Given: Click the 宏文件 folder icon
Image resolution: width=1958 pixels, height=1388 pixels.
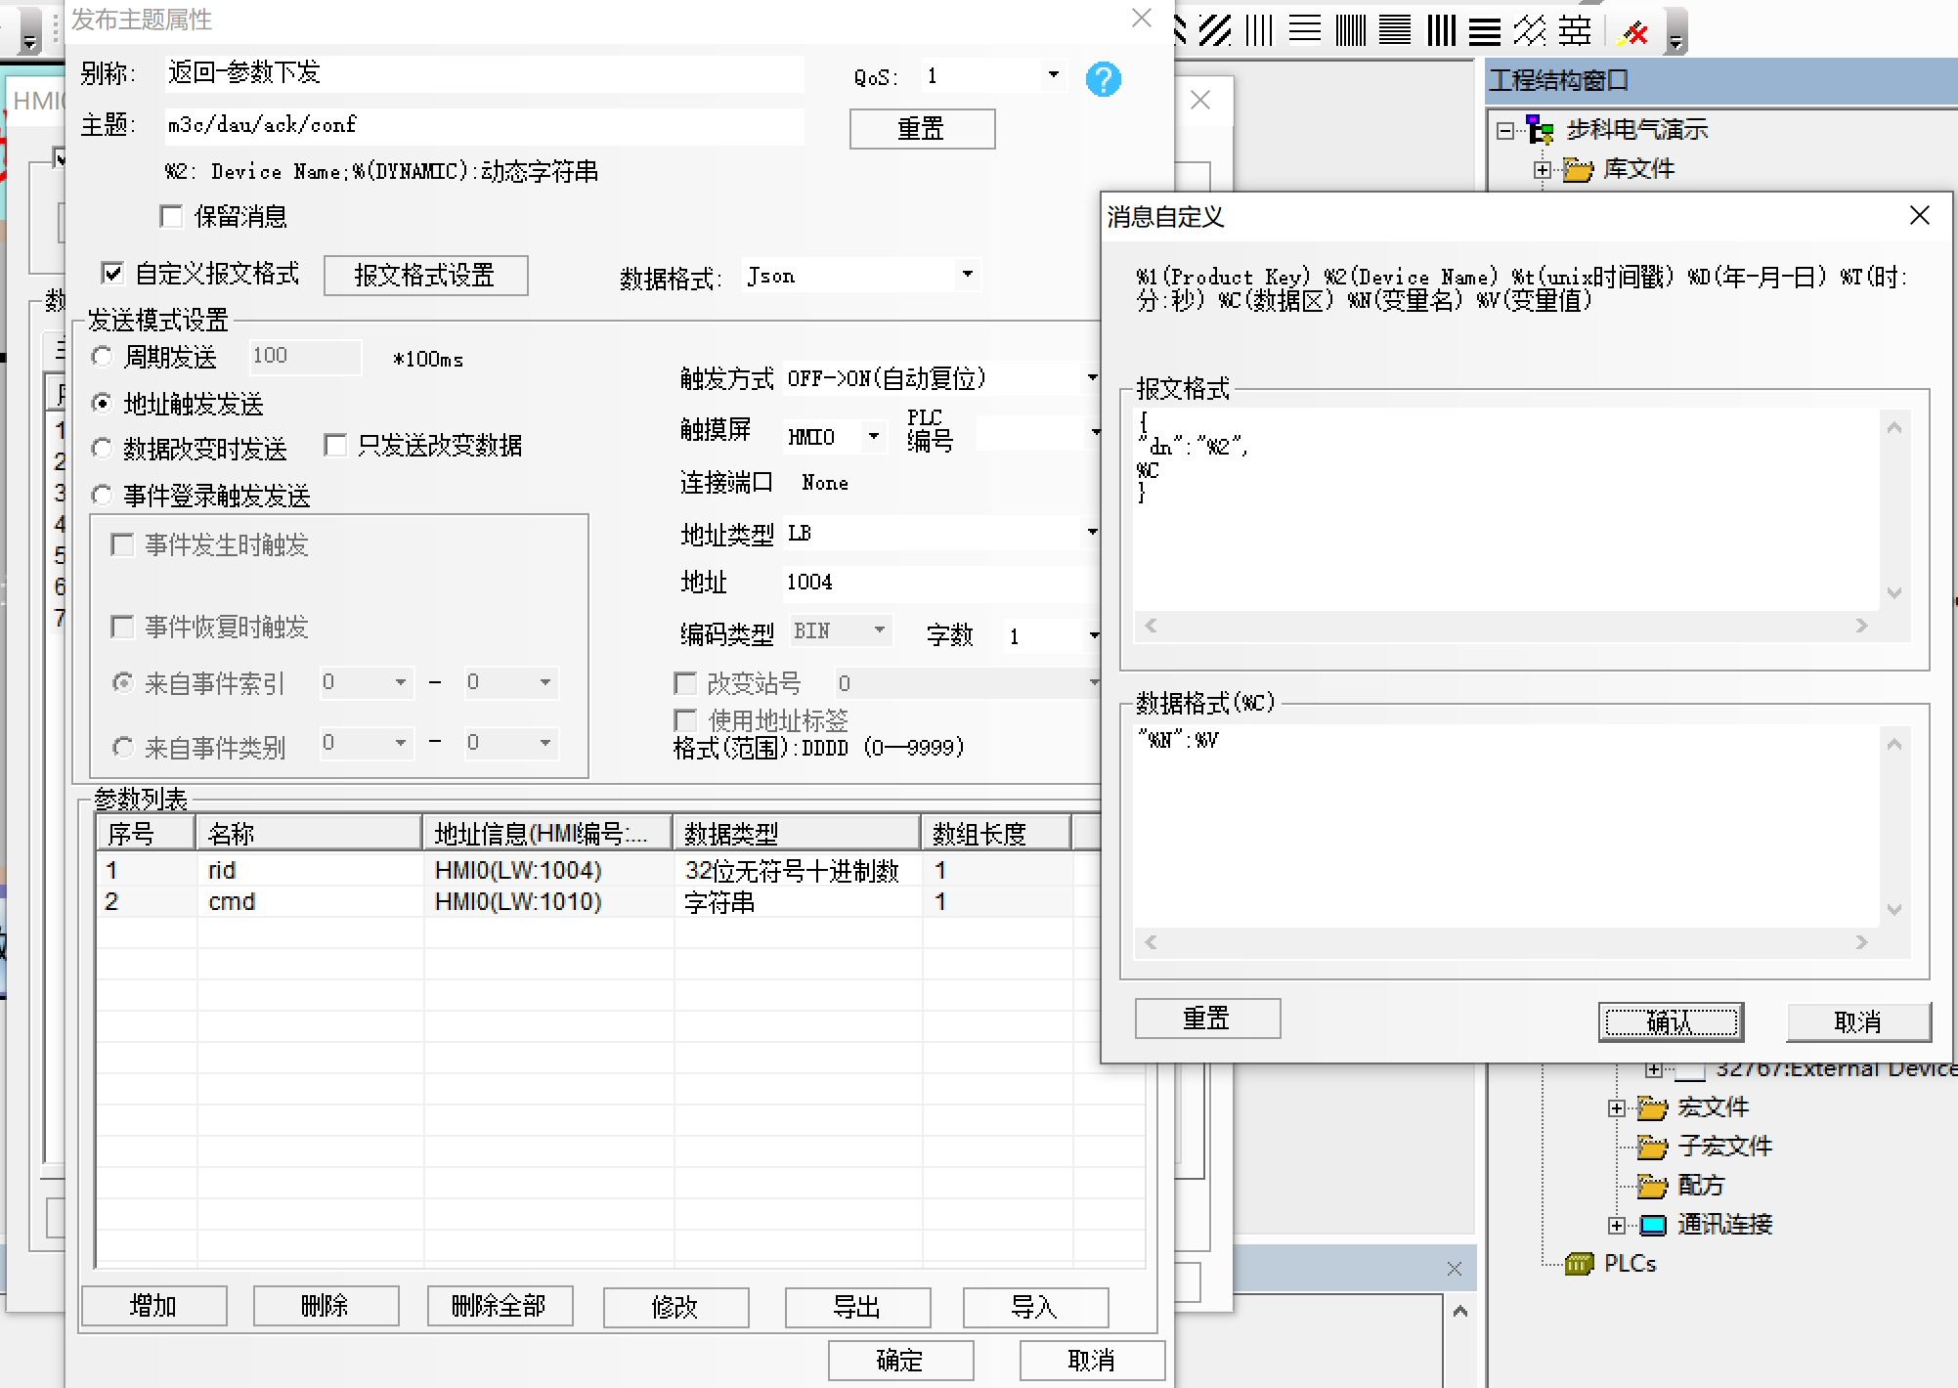Looking at the screenshot, I should (x=1652, y=1107).
